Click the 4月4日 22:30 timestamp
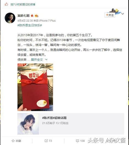The height and width of the screenshot is (145, 129). click(25, 21)
